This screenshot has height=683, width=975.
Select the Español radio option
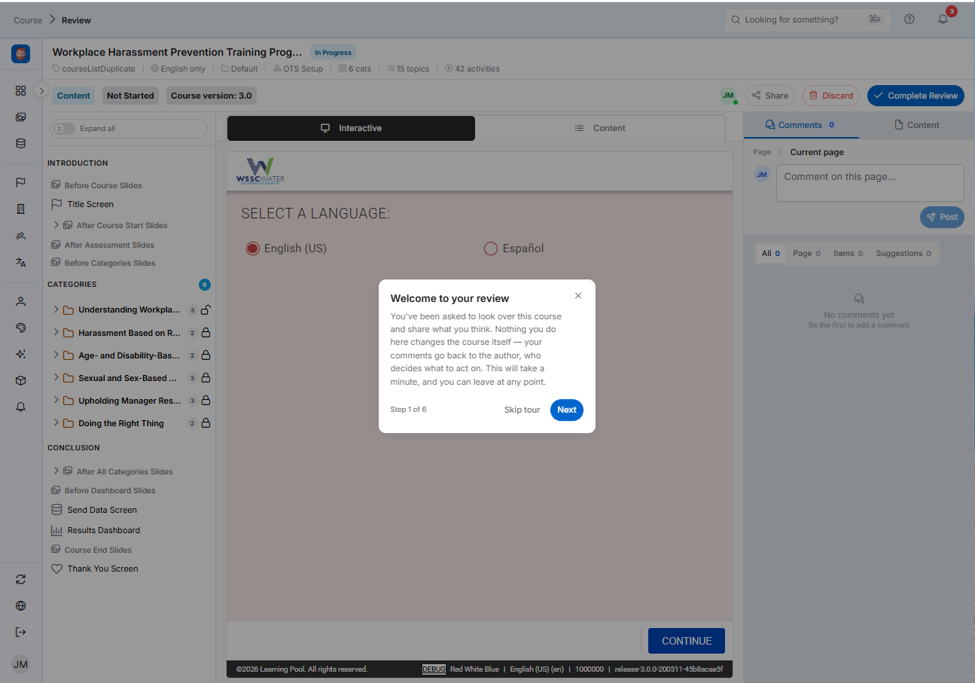491,249
